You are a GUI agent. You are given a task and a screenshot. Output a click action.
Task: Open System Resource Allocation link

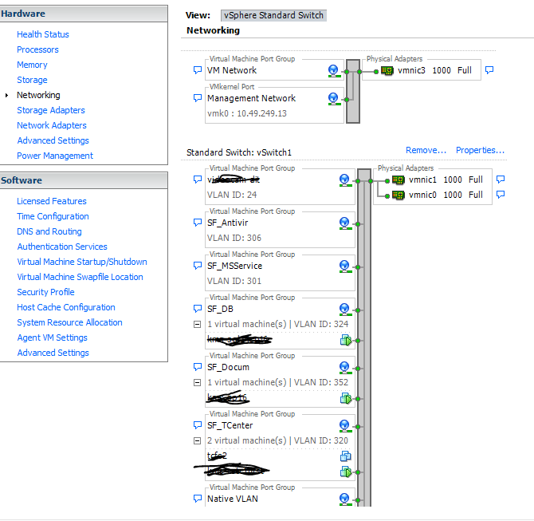pos(69,322)
